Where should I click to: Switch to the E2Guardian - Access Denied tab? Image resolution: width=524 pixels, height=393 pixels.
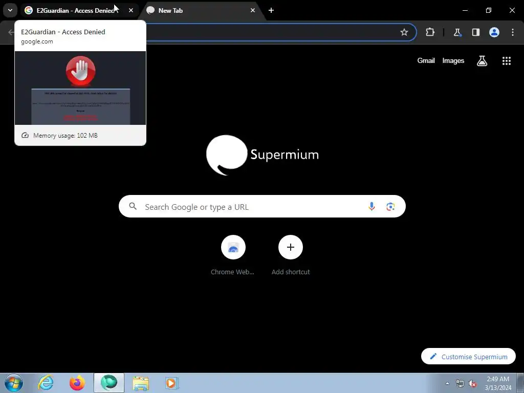click(x=76, y=10)
